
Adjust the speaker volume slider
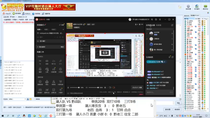point(94,88)
